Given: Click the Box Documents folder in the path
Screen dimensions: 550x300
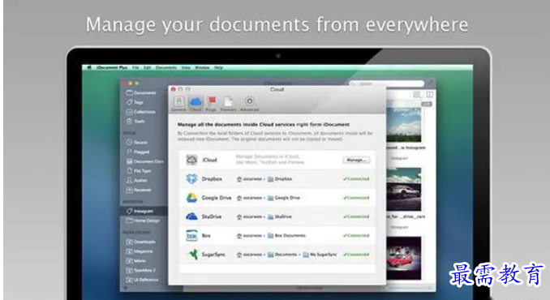Looking at the screenshot, I should tap(286, 236).
